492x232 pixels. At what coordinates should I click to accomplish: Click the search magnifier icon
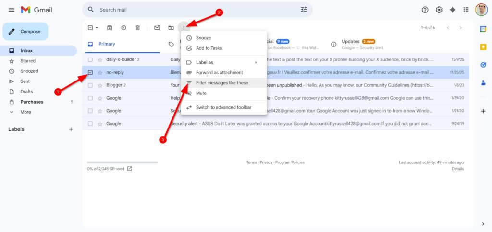[x=91, y=10]
